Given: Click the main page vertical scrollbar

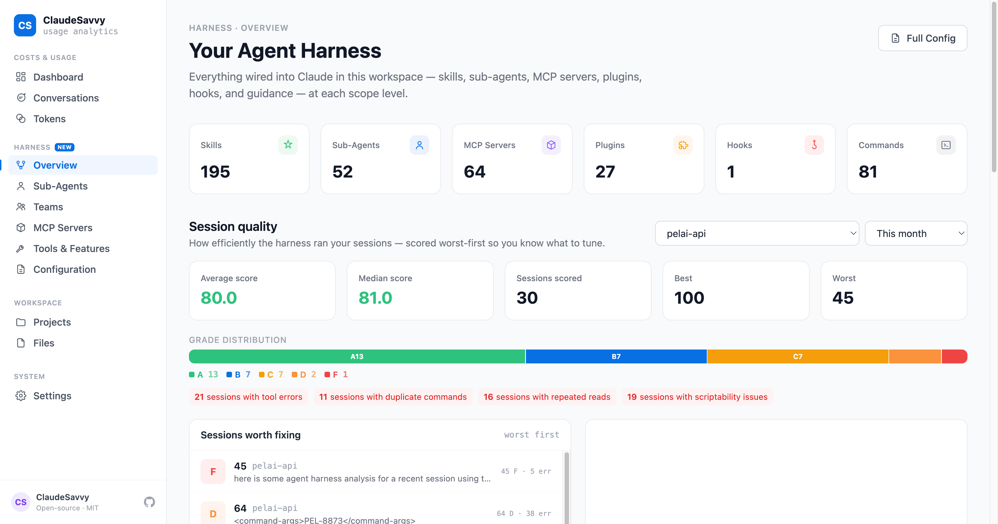Looking at the screenshot, I should [x=994, y=87].
